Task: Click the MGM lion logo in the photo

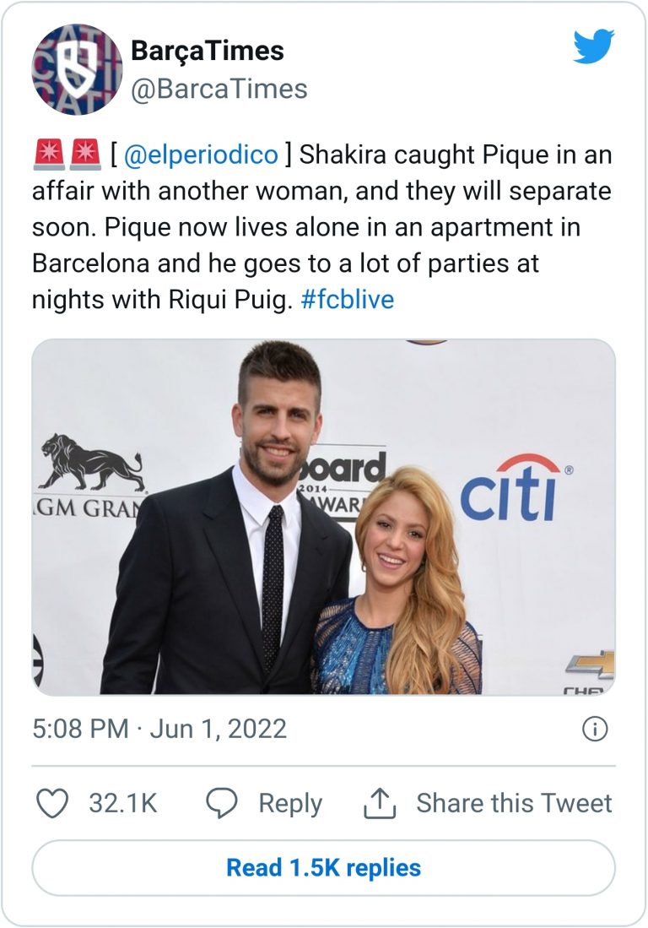Action: click(91, 463)
